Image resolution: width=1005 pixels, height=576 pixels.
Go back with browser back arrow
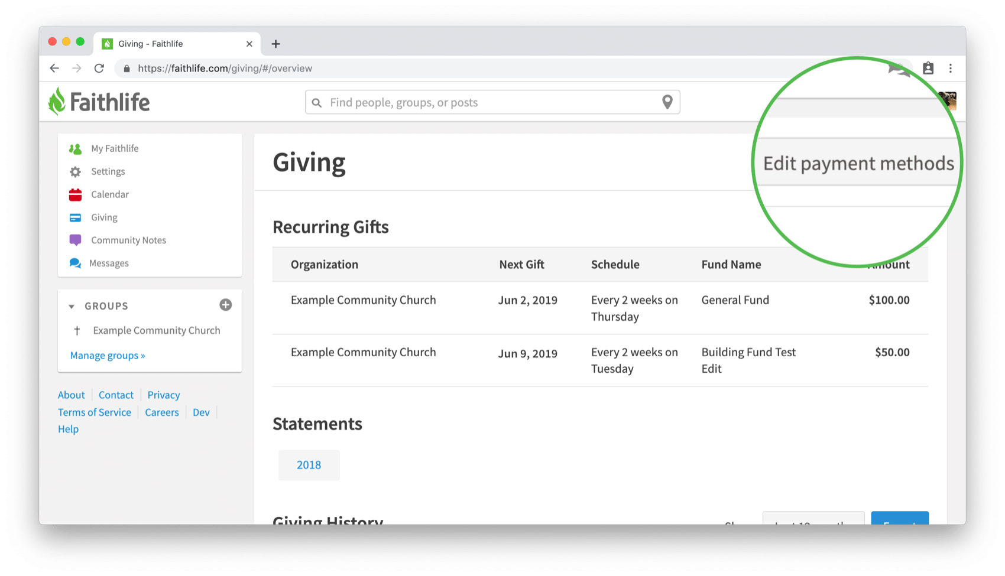(54, 69)
